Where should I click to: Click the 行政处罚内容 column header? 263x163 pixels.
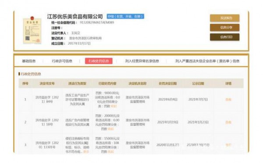pos(107,83)
